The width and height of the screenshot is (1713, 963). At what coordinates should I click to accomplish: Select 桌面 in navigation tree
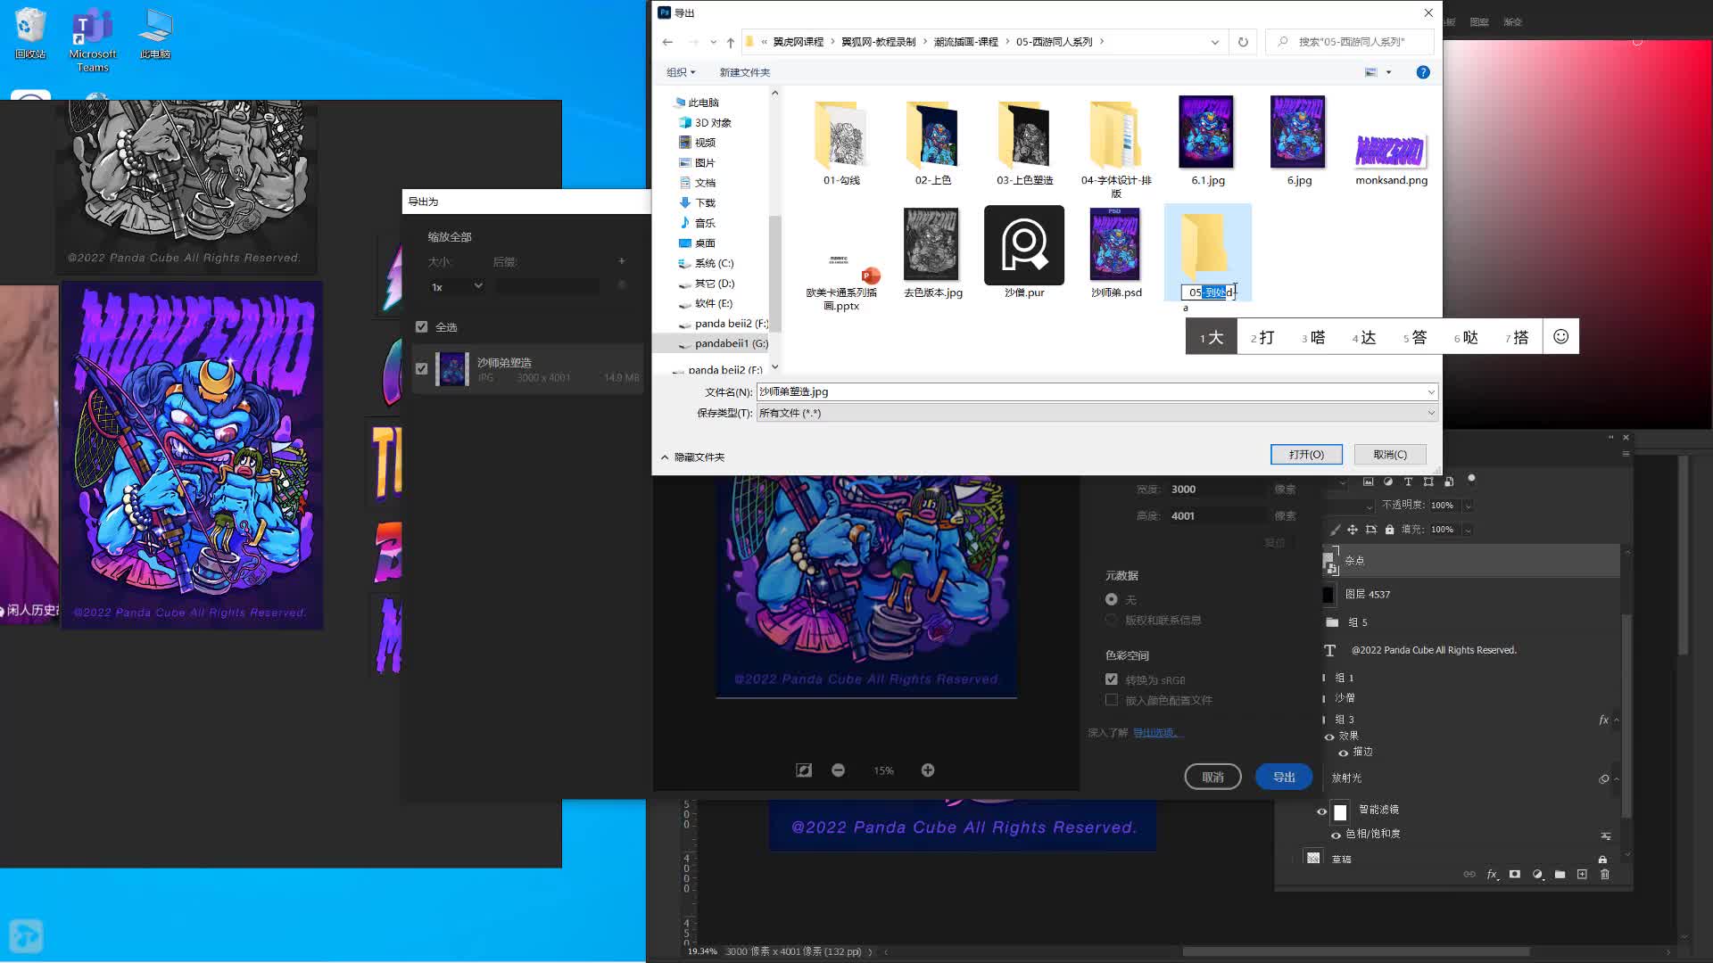(697, 243)
